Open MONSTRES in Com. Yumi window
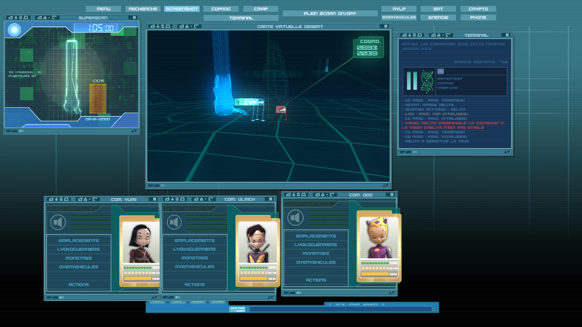This screenshot has width=582, height=327. point(79,258)
